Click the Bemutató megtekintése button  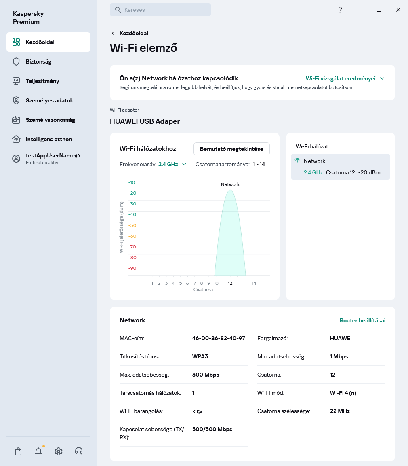[x=231, y=149]
